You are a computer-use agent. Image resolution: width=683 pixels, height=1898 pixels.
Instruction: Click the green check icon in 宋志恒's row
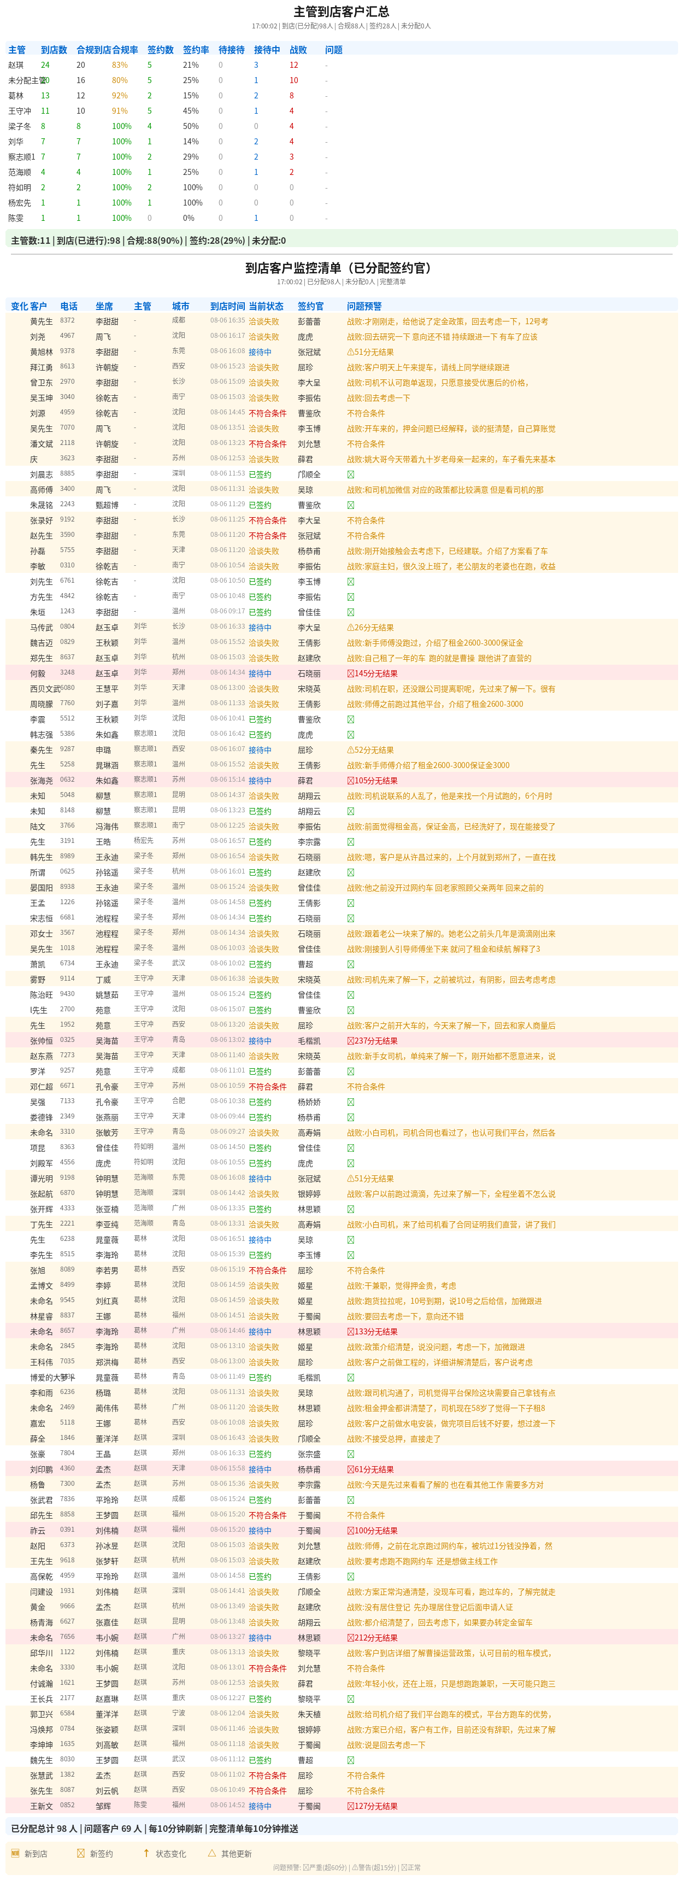[x=351, y=919]
